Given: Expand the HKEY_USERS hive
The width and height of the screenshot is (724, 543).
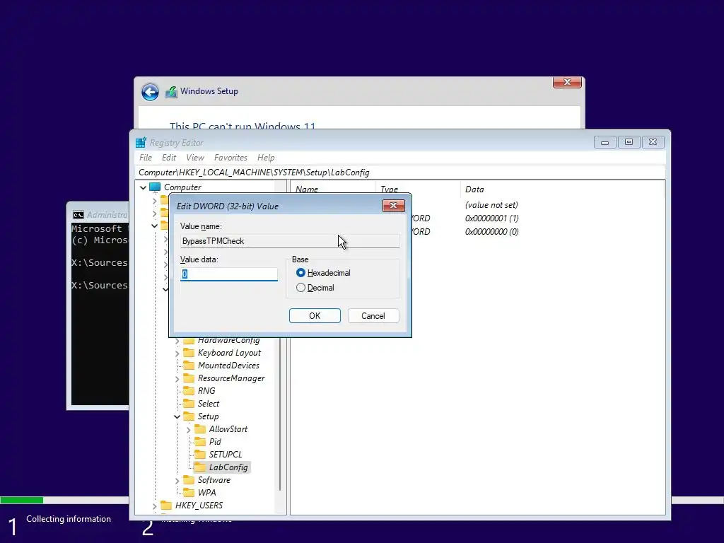Looking at the screenshot, I should 155,506.
